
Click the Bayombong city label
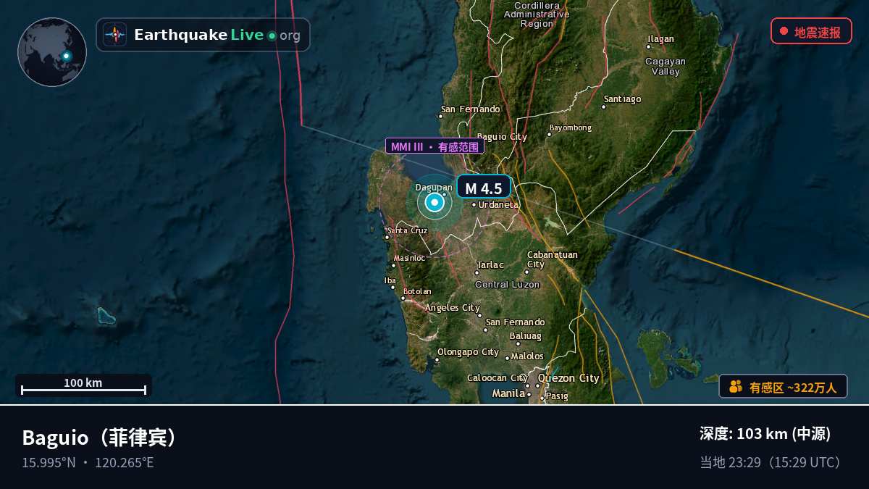[x=571, y=128]
